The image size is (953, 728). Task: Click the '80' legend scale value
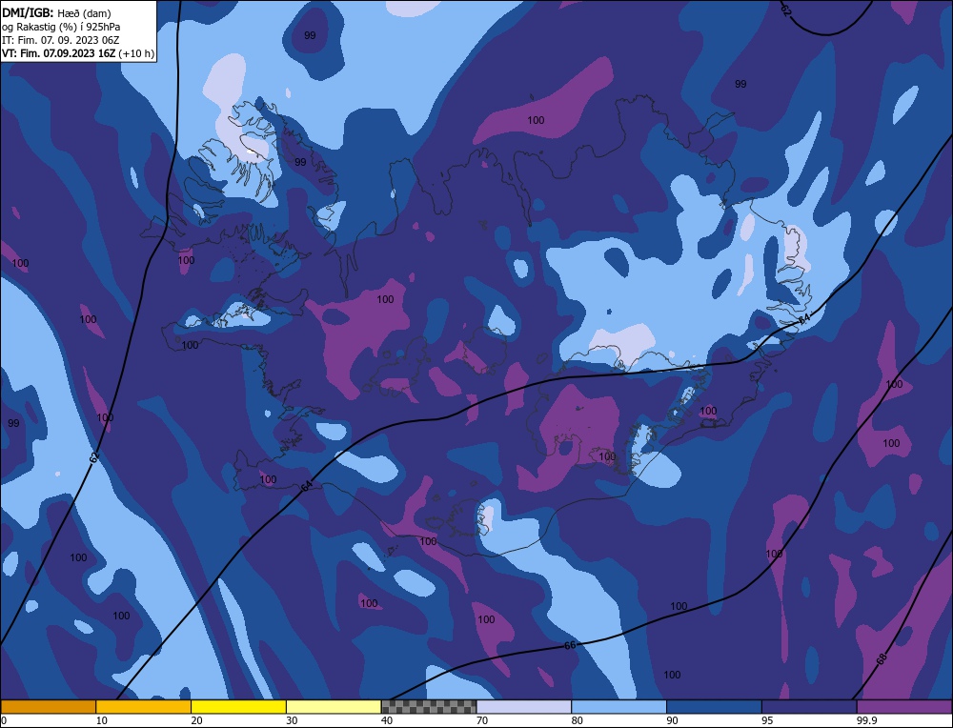(x=577, y=720)
